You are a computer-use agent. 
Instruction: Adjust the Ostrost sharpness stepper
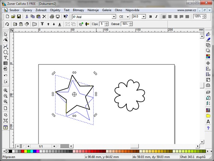tap(131, 24)
